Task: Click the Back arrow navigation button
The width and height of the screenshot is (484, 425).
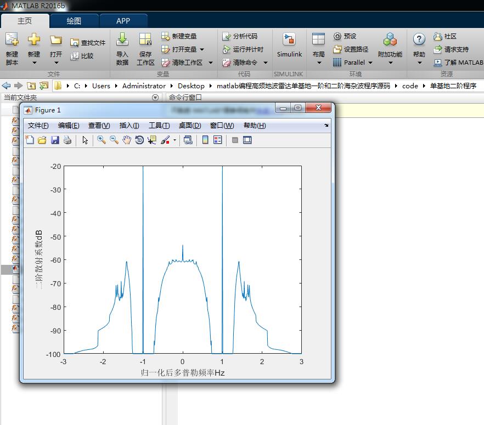Action: [x=6, y=86]
